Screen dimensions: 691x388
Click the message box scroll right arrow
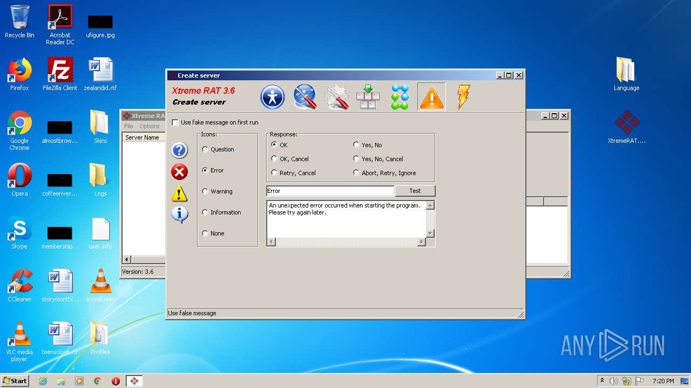tap(422, 242)
